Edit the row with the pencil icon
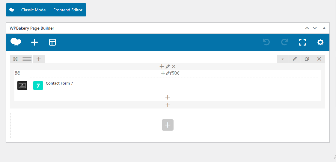The height and width of the screenshot is (162, 336). click(295, 59)
